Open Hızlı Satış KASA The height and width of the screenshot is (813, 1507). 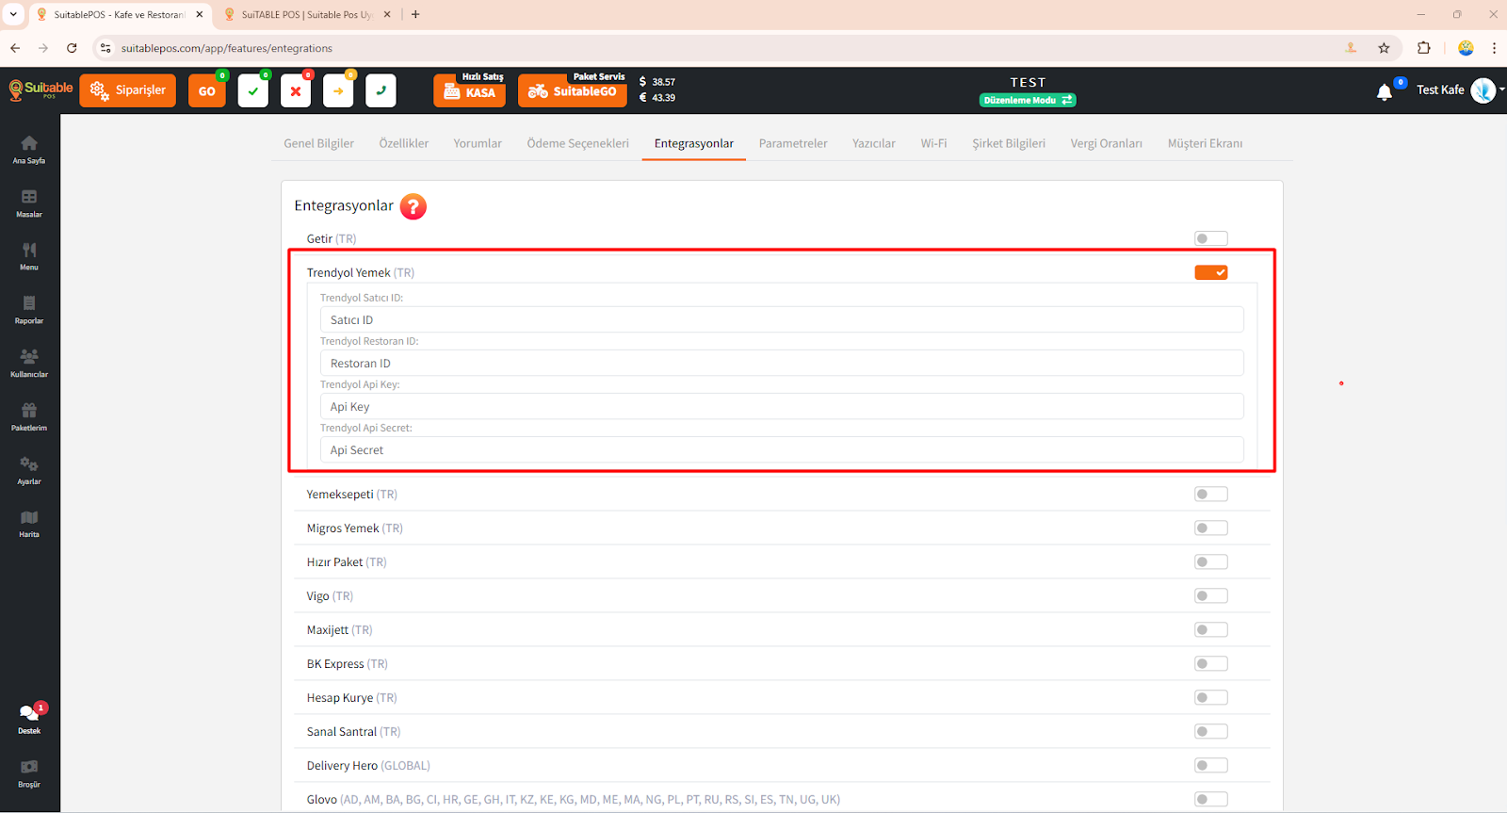click(x=470, y=90)
